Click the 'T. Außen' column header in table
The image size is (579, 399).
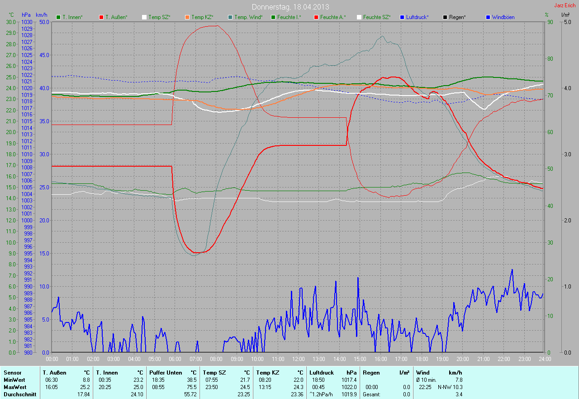coord(54,372)
